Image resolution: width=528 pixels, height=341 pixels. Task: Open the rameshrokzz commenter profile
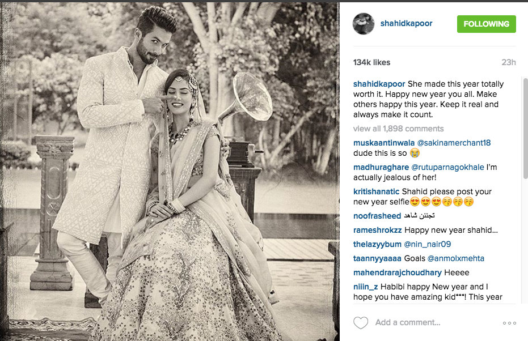(x=378, y=230)
